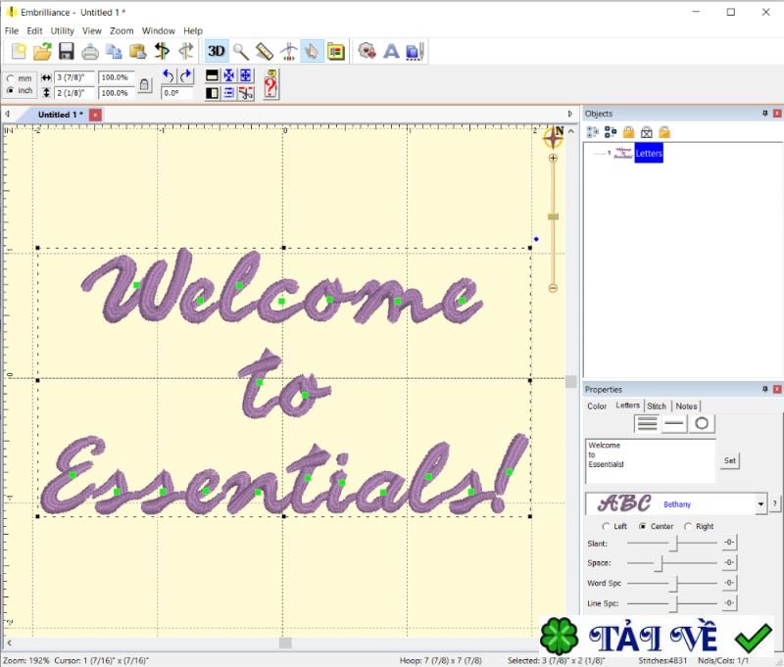Click the rotation angle input field

[176, 93]
